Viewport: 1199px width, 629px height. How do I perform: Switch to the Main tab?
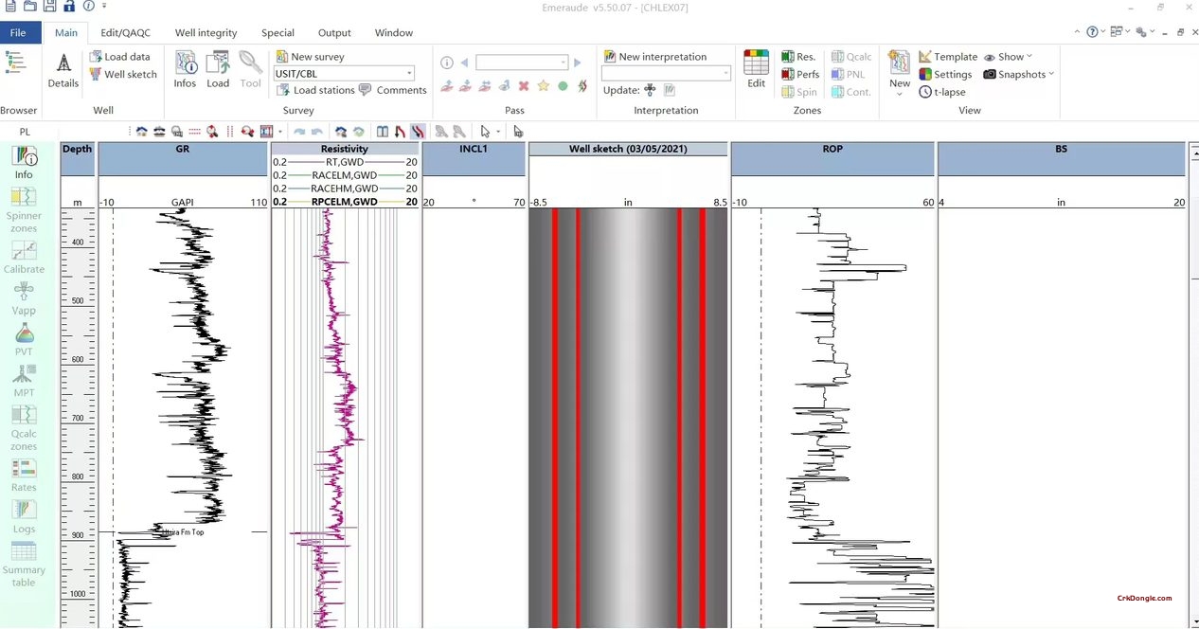(66, 32)
